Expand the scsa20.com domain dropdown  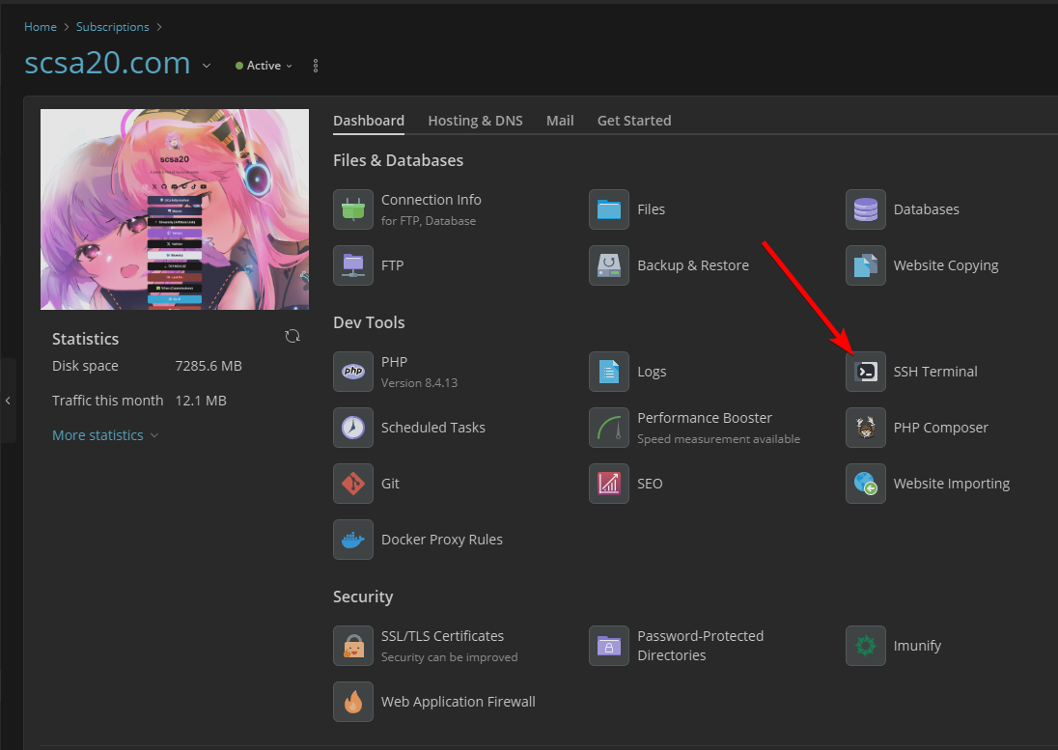click(x=207, y=66)
